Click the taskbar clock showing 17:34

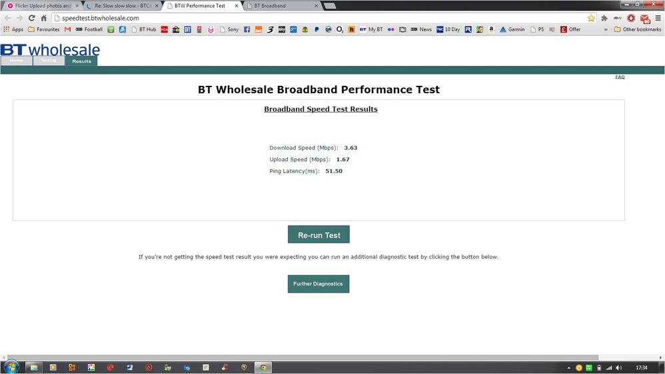pyautogui.click(x=642, y=367)
